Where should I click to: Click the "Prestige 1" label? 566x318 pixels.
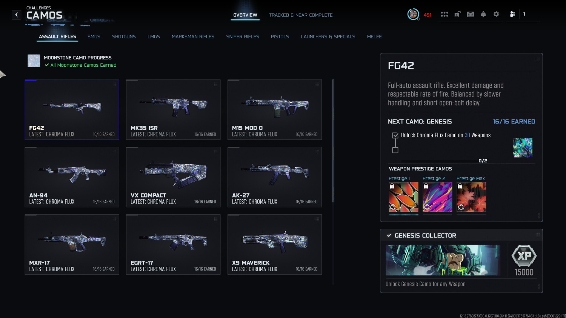click(x=399, y=179)
